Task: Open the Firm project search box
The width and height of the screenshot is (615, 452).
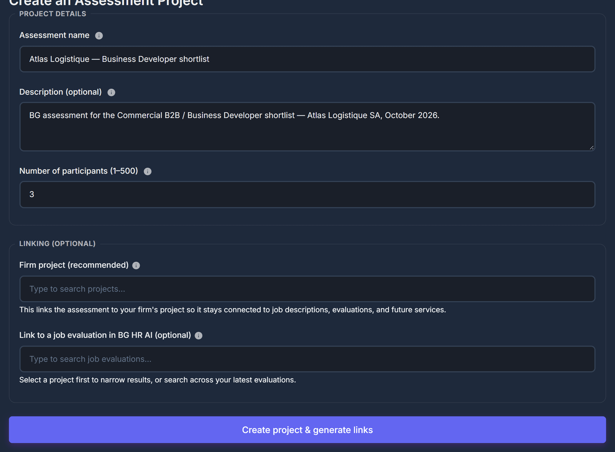Action: 307,289
